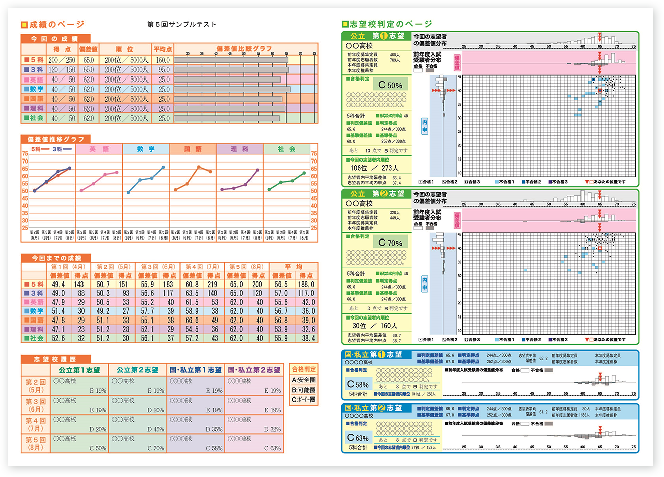Click the C:ボーダー圏 legend entry
The image size is (664, 477).
[x=303, y=400]
